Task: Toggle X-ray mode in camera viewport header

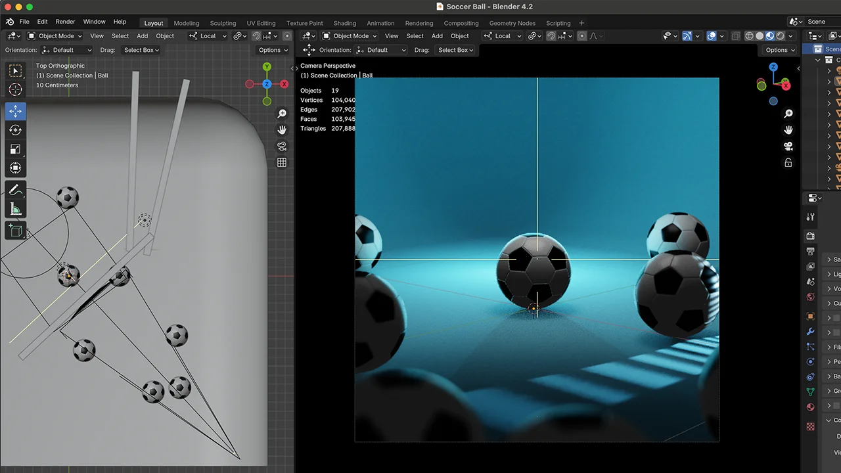Action: (735, 36)
